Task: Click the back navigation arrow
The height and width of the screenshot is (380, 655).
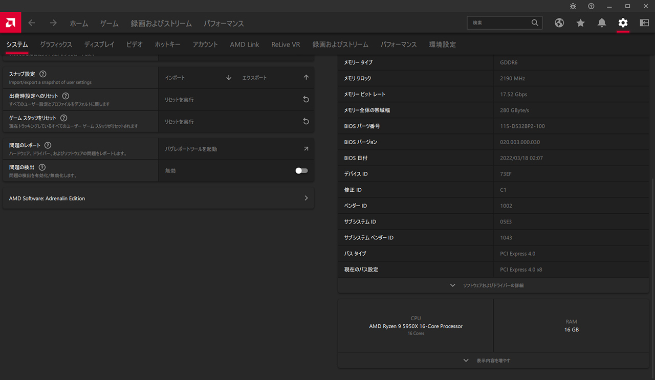Action: pyautogui.click(x=32, y=23)
